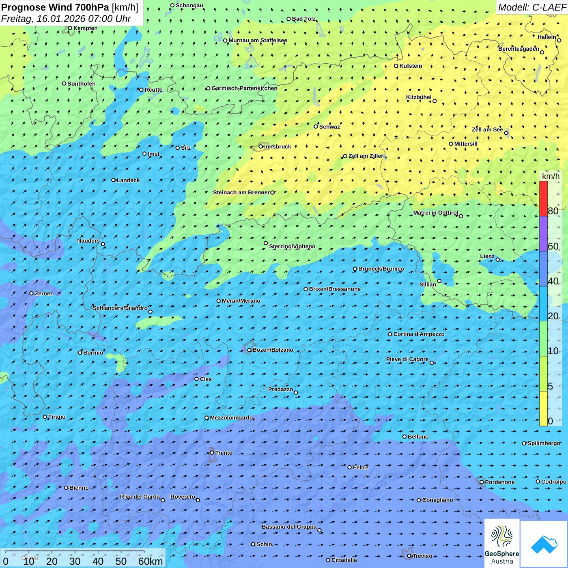Click the 'Murnau am Staffelsee' label

click(x=258, y=40)
